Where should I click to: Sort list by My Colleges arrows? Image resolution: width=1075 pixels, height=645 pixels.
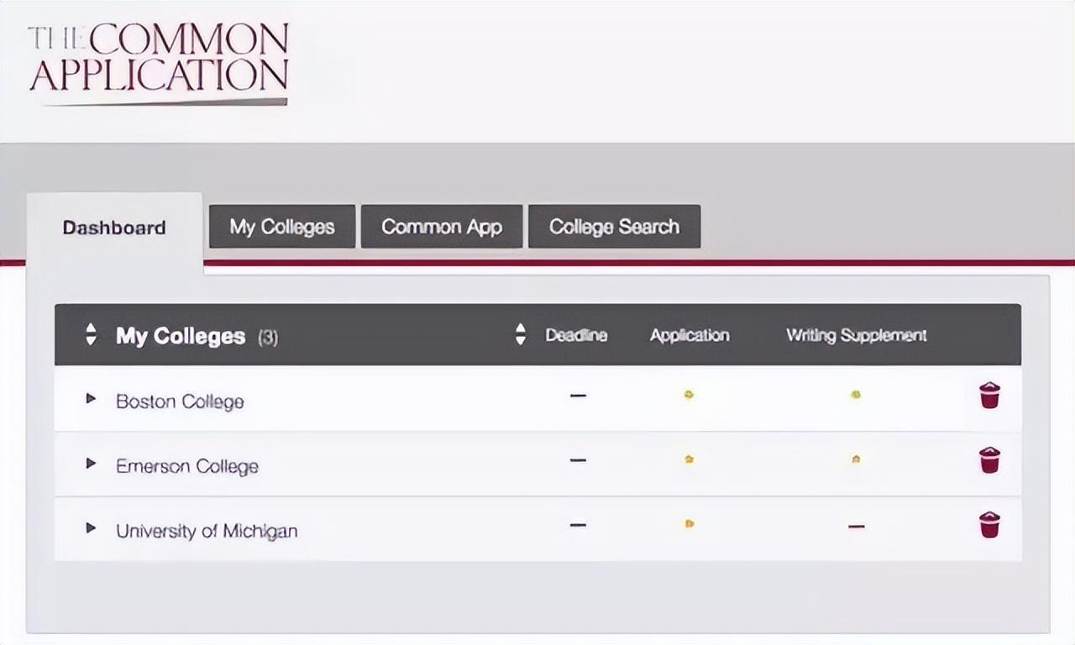[x=91, y=334]
